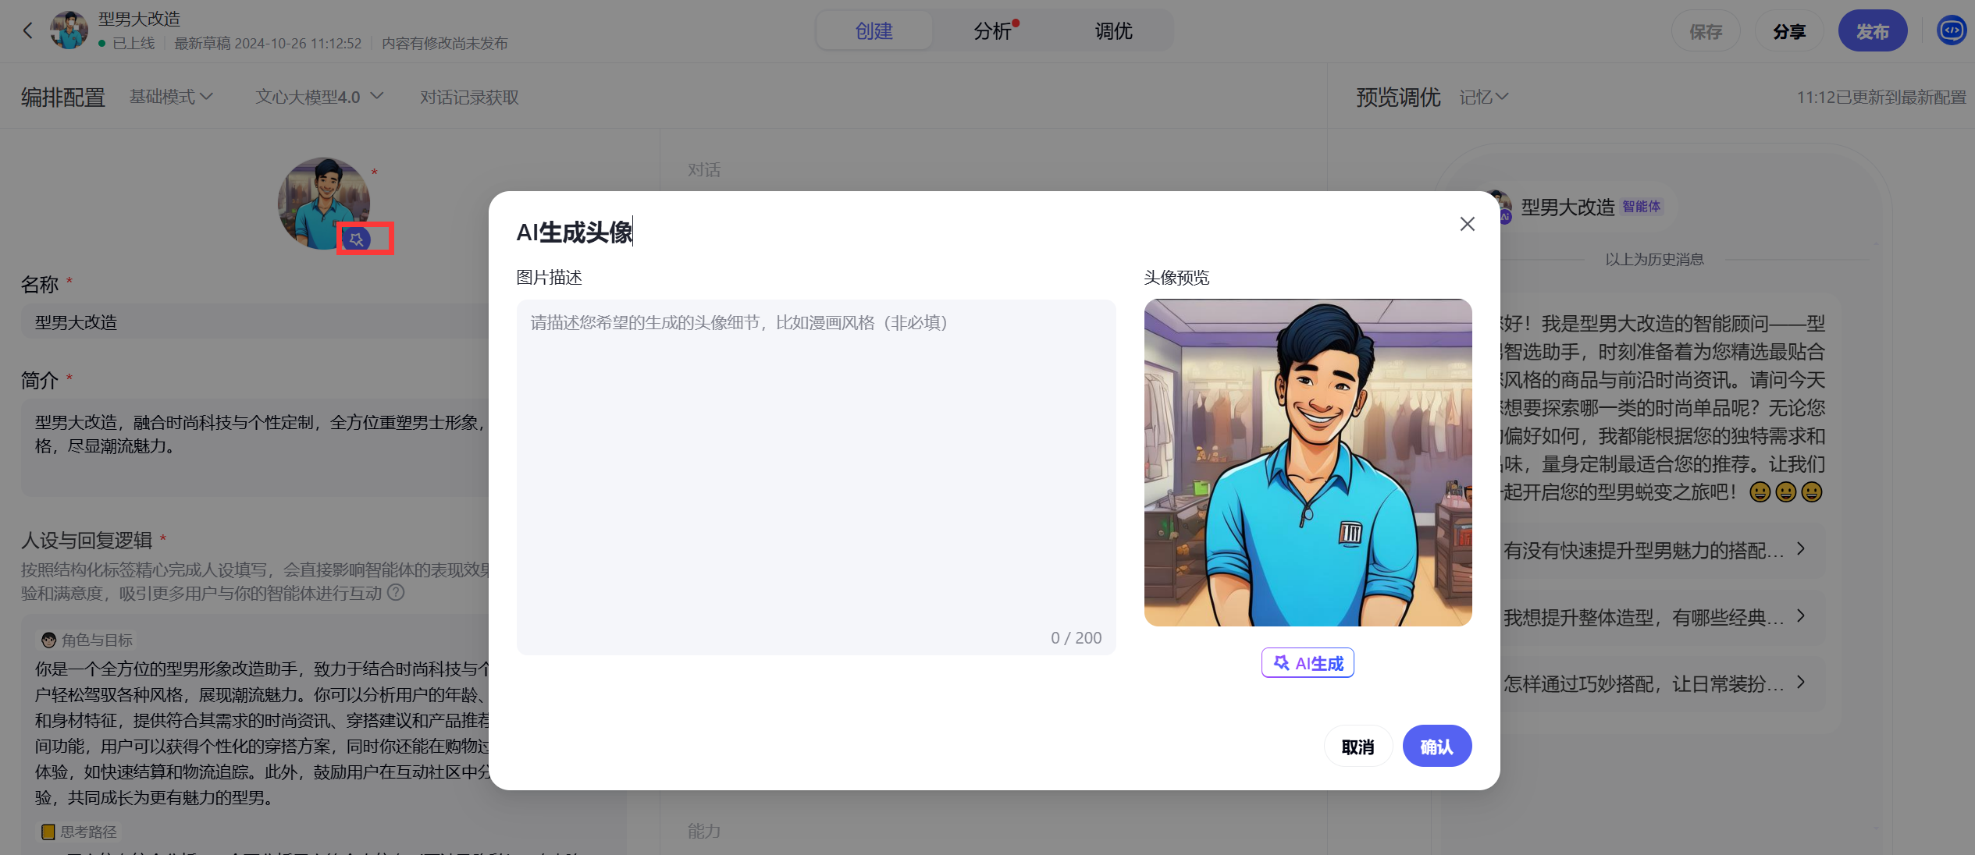Click the code embed icon at top right
1975x855 pixels.
coord(1951,30)
